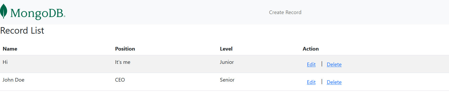Delete the record named Hi
The width and height of the screenshot is (449, 98).
click(x=334, y=64)
